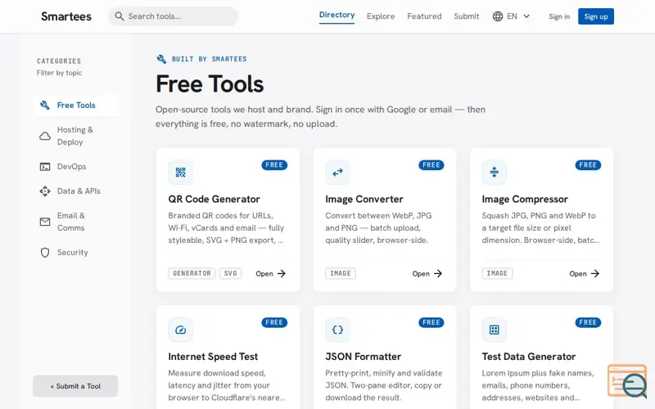Screen dimensions: 655x409
Task: Click the 'BUILT BY SMARTEES' label
Action: [x=210, y=59]
